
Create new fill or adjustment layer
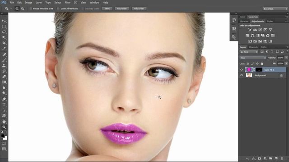(x=265, y=158)
